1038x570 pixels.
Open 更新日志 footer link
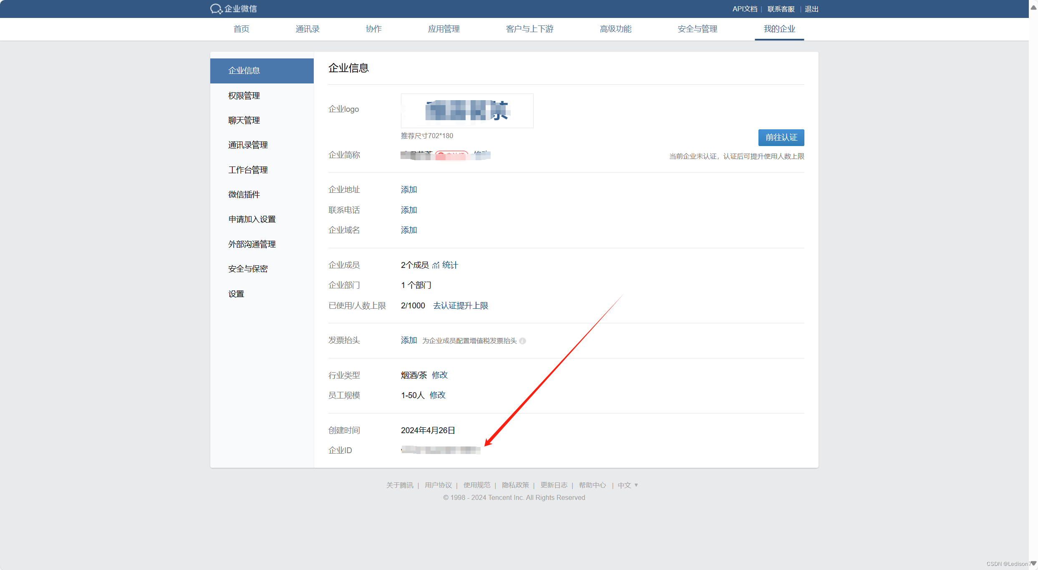554,485
